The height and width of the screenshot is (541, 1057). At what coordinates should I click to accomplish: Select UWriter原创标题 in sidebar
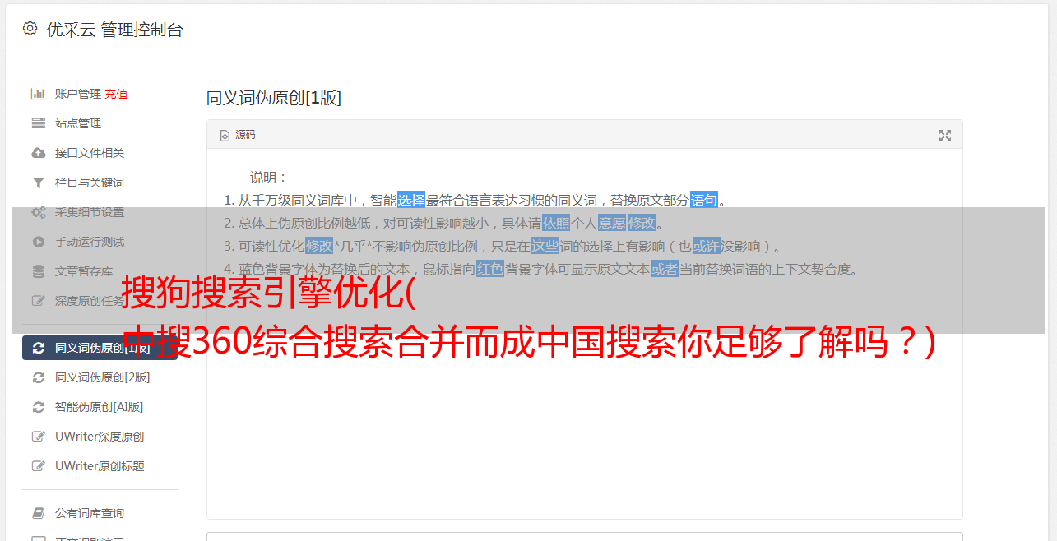pos(100,466)
